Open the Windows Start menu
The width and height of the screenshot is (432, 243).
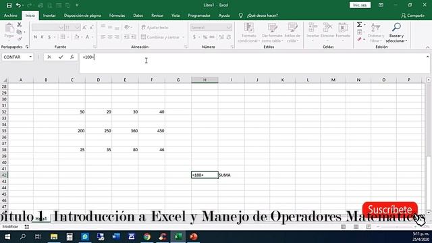[x=7, y=237]
